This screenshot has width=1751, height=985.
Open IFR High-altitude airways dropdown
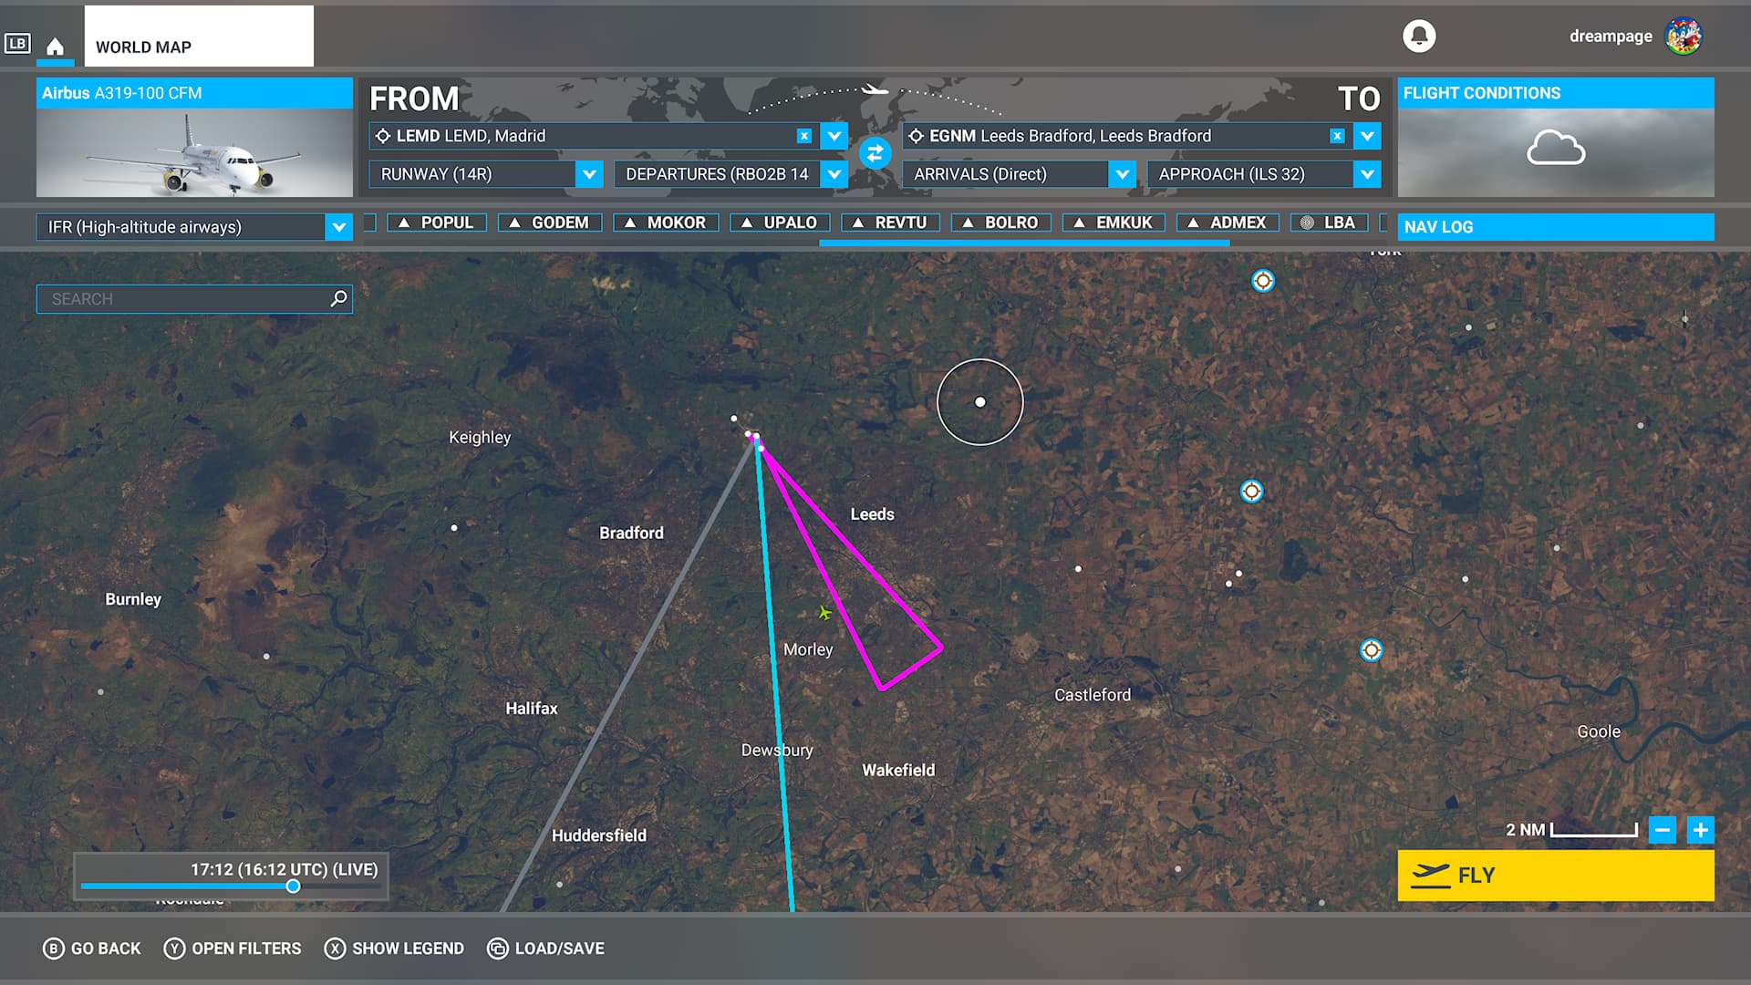(338, 227)
